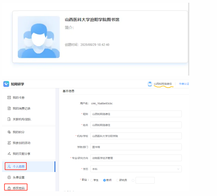Open the 头像设置 menu item

tap(18, 177)
